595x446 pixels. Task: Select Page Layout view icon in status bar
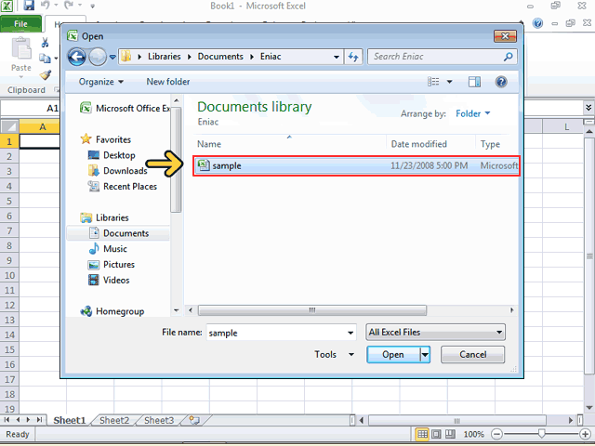point(436,434)
